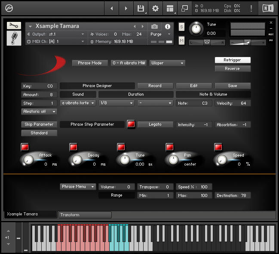Image resolution: width=279 pixels, height=254 pixels.
Task: Toggle the red button above Pan
Action: [169, 147]
